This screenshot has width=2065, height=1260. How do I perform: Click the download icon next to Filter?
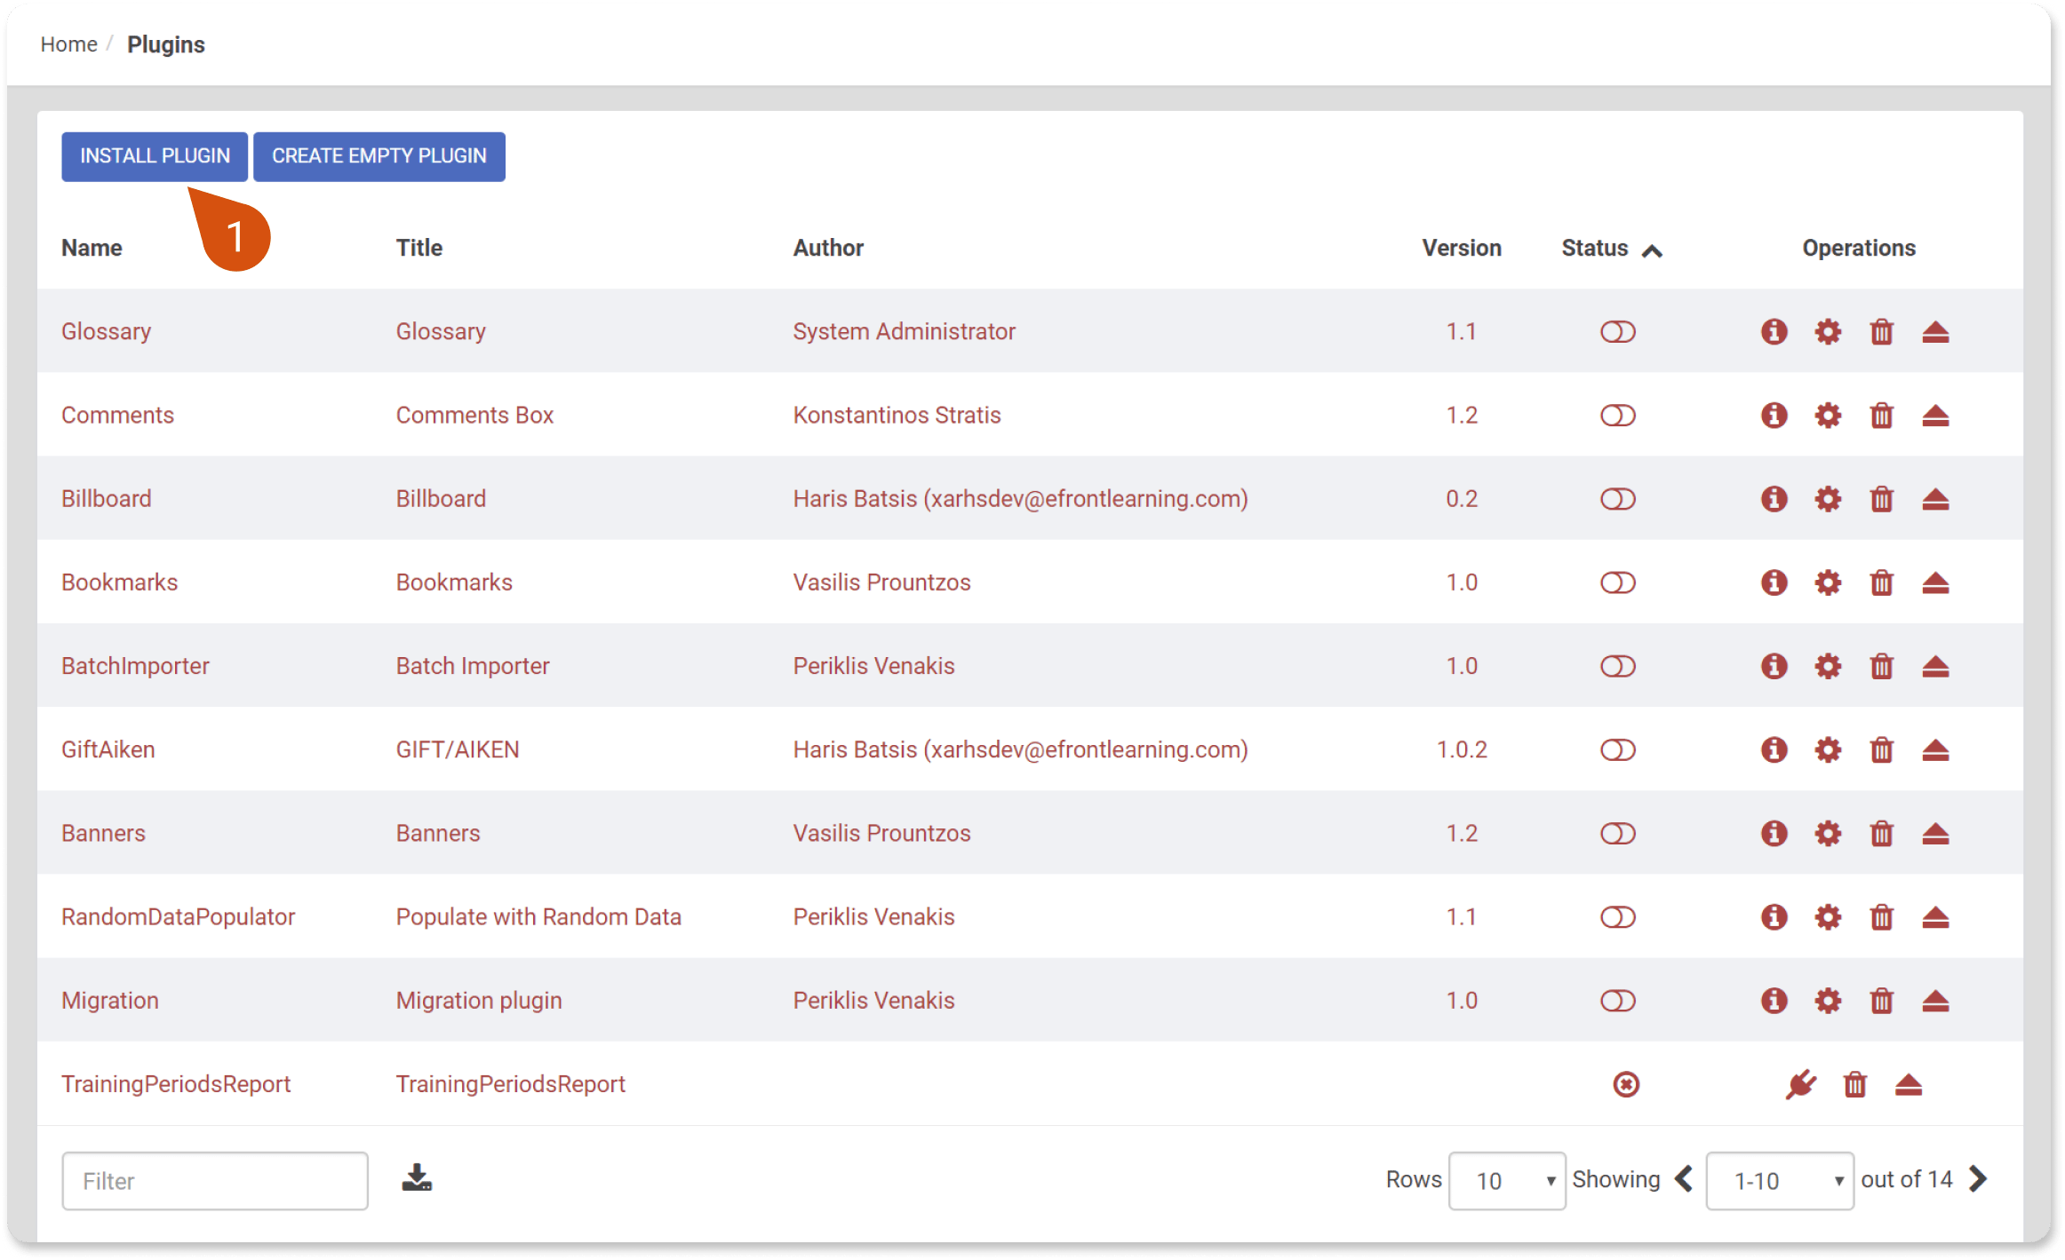click(417, 1178)
